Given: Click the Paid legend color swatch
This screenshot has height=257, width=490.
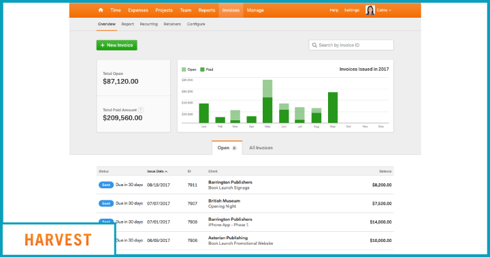Looking at the screenshot, I should tap(202, 70).
